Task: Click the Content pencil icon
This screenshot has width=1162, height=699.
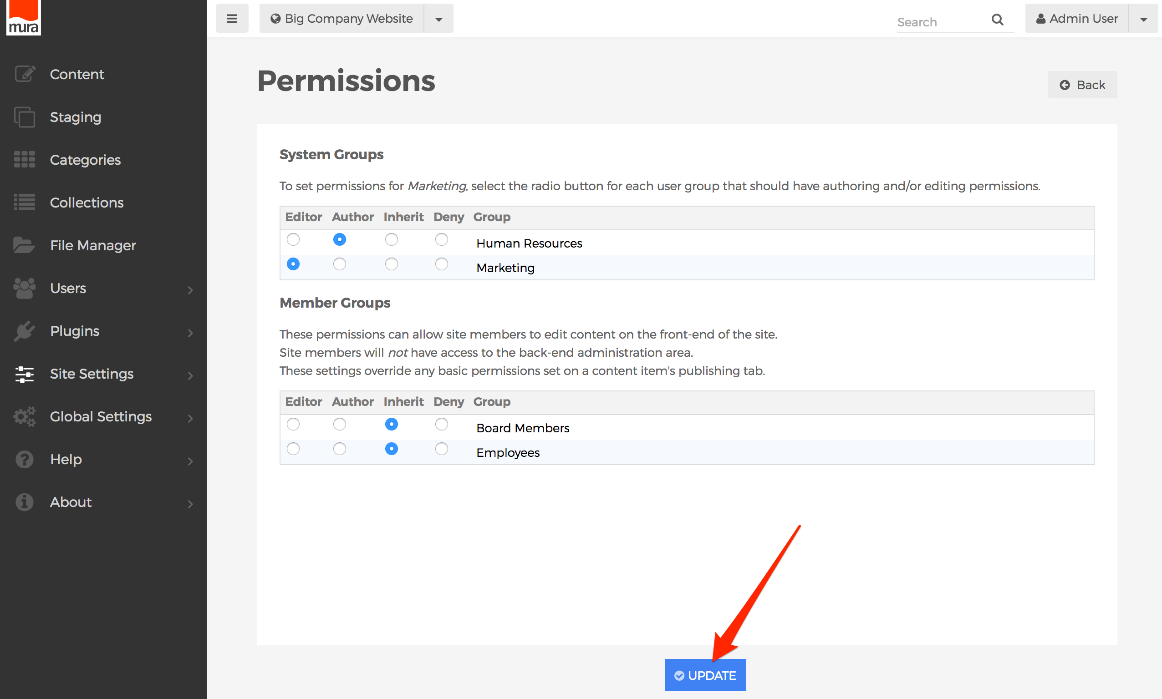Action: (x=25, y=74)
